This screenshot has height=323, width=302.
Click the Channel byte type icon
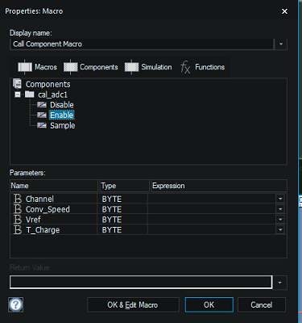[18, 199]
